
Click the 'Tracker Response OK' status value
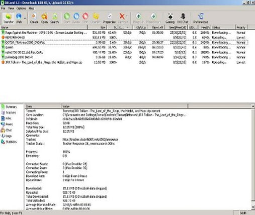pyautogui.click(x=89, y=144)
